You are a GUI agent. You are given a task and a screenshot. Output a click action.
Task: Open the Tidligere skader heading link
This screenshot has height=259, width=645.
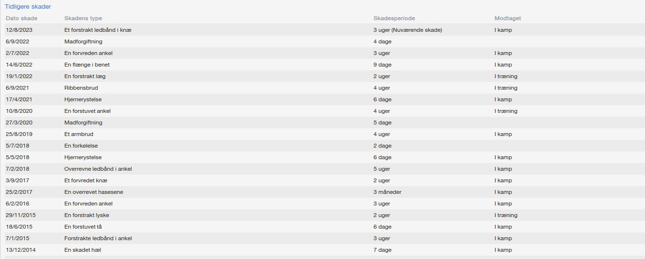(28, 7)
